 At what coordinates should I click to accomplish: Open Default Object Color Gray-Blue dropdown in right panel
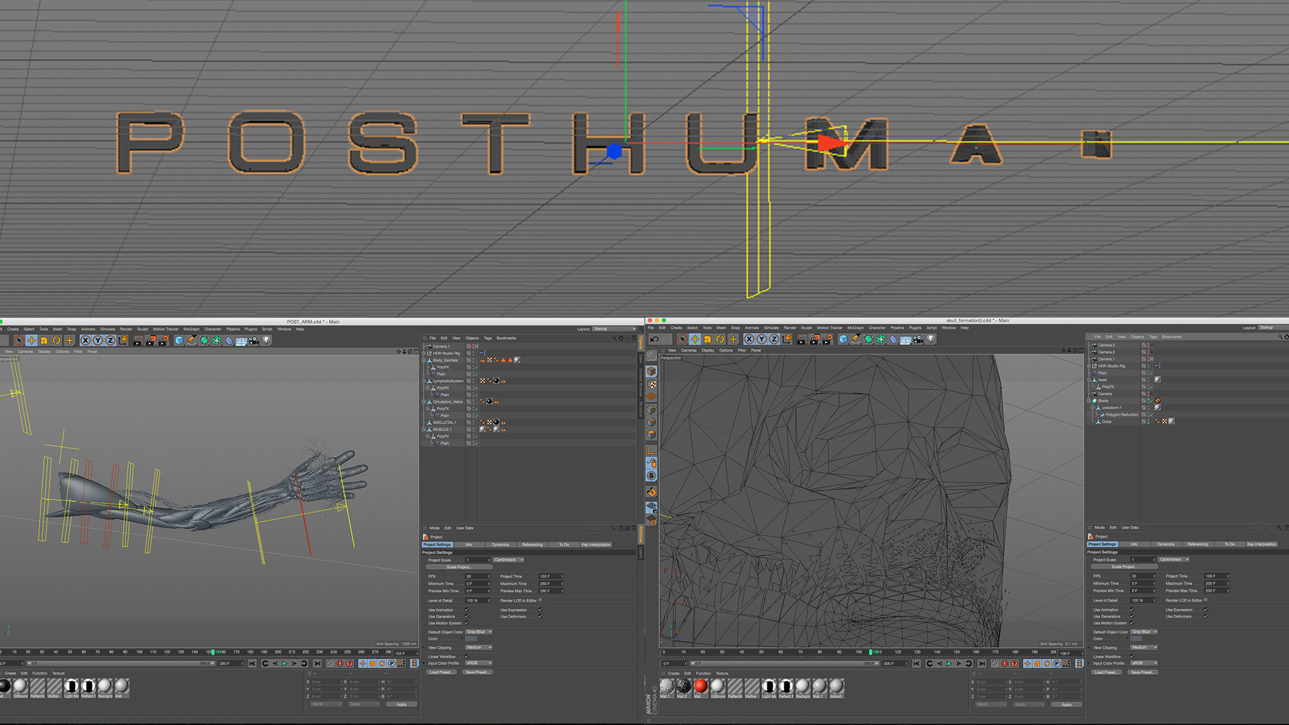(1144, 632)
